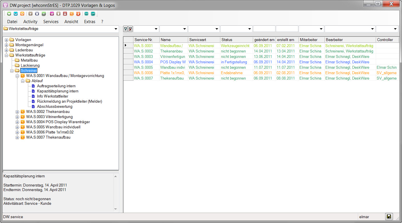Click document icon beside Abschlussbewertung
Viewport: 402px width, 223px height.
click(33, 107)
